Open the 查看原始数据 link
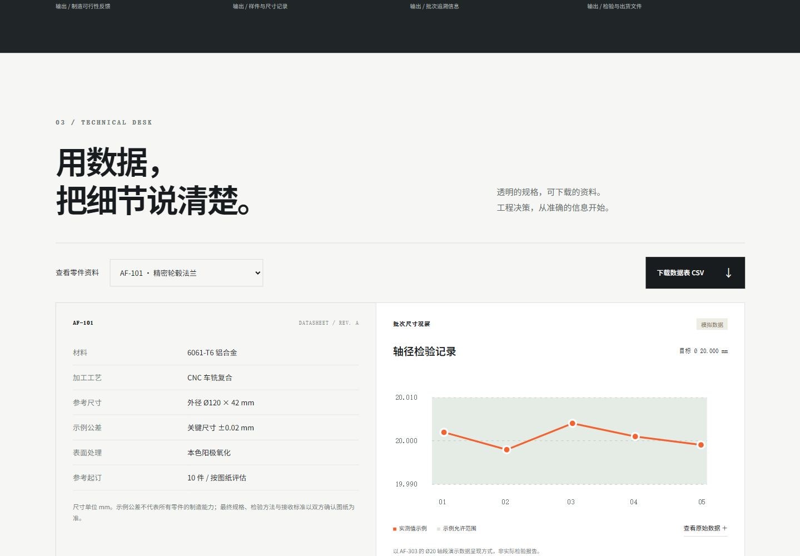Screen dimensions: 800x556 (x=705, y=528)
